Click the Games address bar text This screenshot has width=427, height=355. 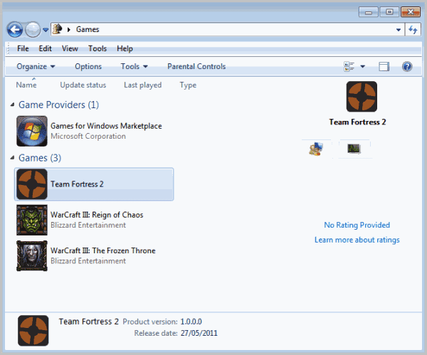88,29
